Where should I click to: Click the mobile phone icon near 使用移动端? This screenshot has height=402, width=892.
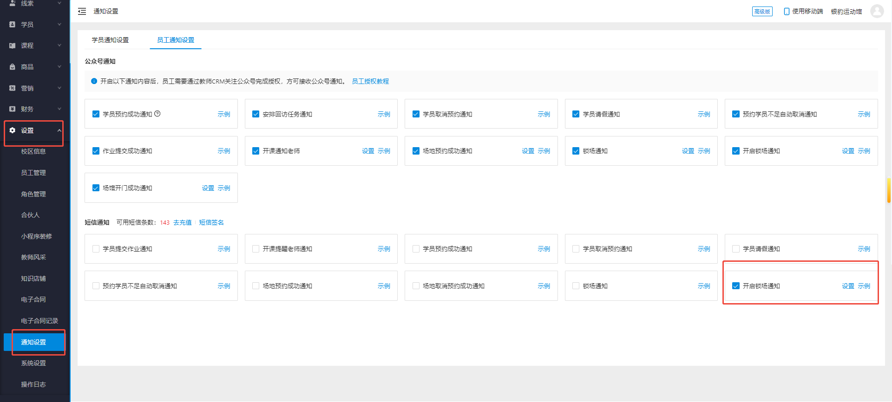[787, 11]
